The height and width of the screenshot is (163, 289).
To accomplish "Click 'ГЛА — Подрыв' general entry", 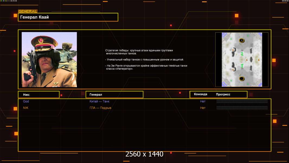I will pyautogui.click(x=101, y=108).
